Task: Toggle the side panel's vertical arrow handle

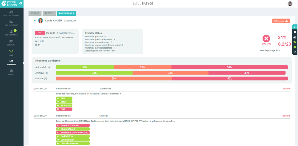Action: coord(295,27)
